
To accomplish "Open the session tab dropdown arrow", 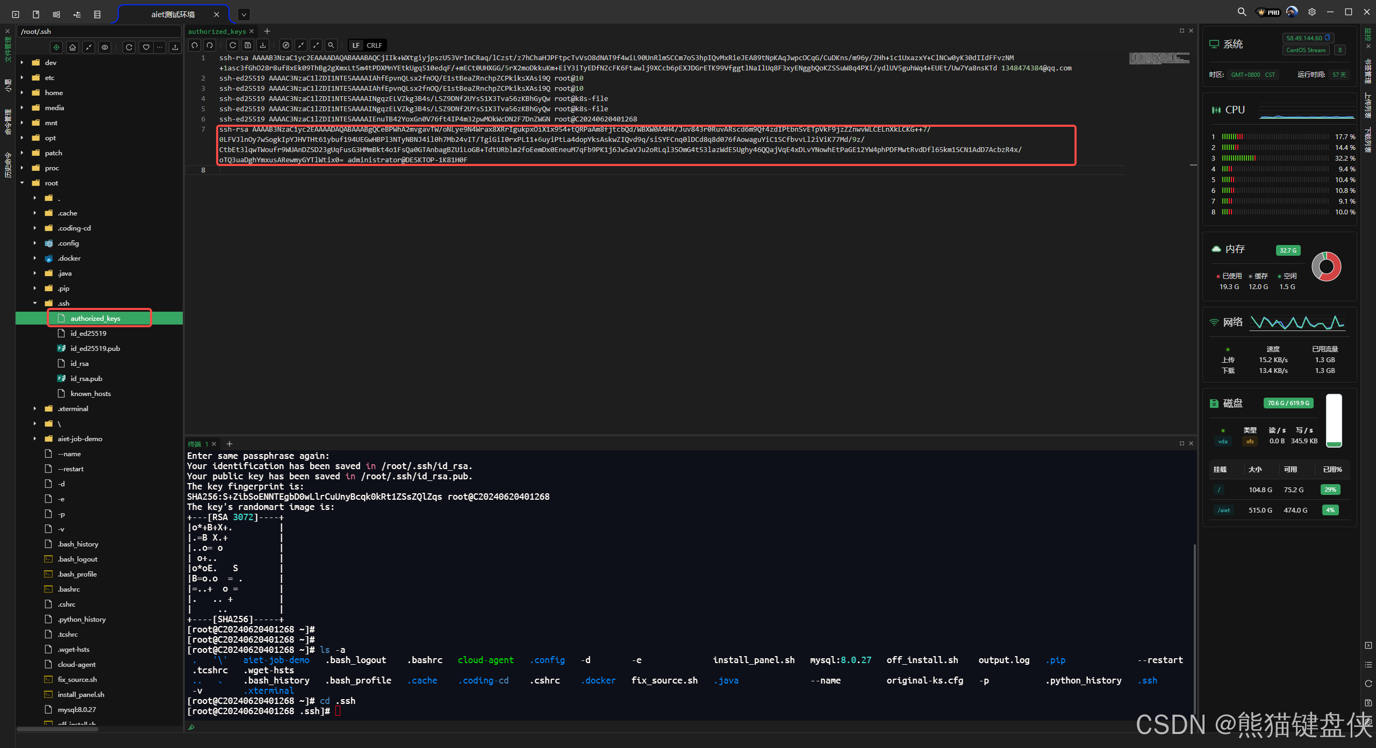I will point(243,15).
